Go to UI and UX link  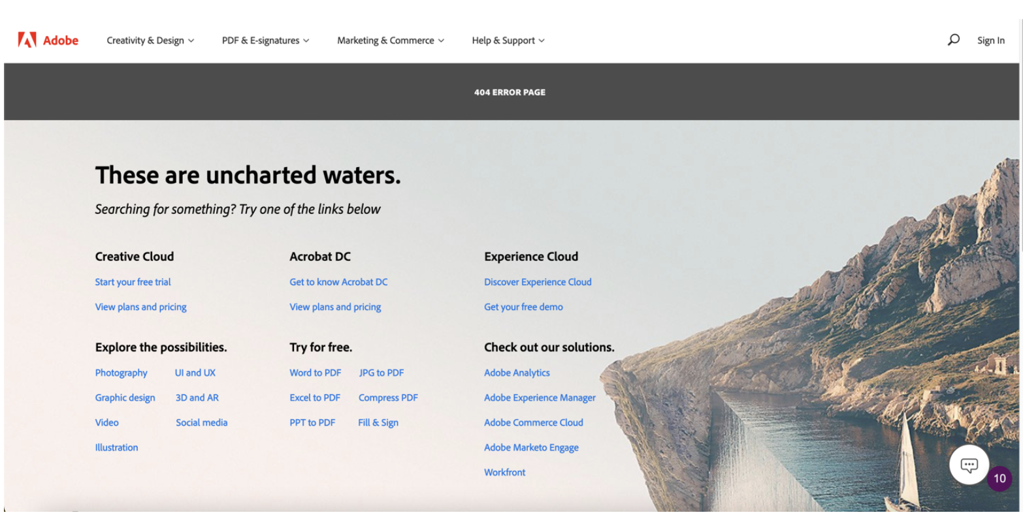195,373
